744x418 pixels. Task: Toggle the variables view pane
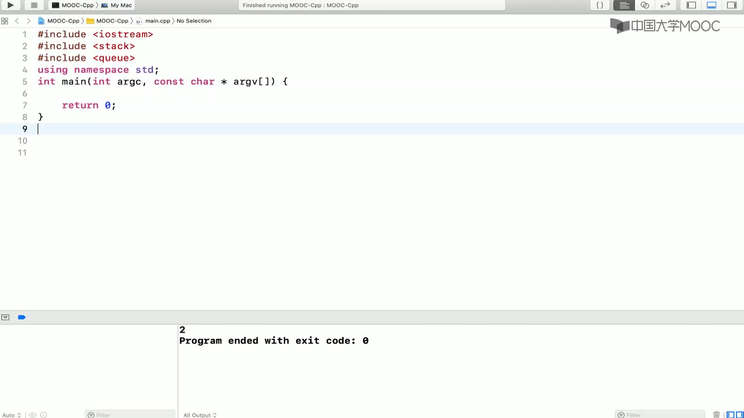(730, 415)
